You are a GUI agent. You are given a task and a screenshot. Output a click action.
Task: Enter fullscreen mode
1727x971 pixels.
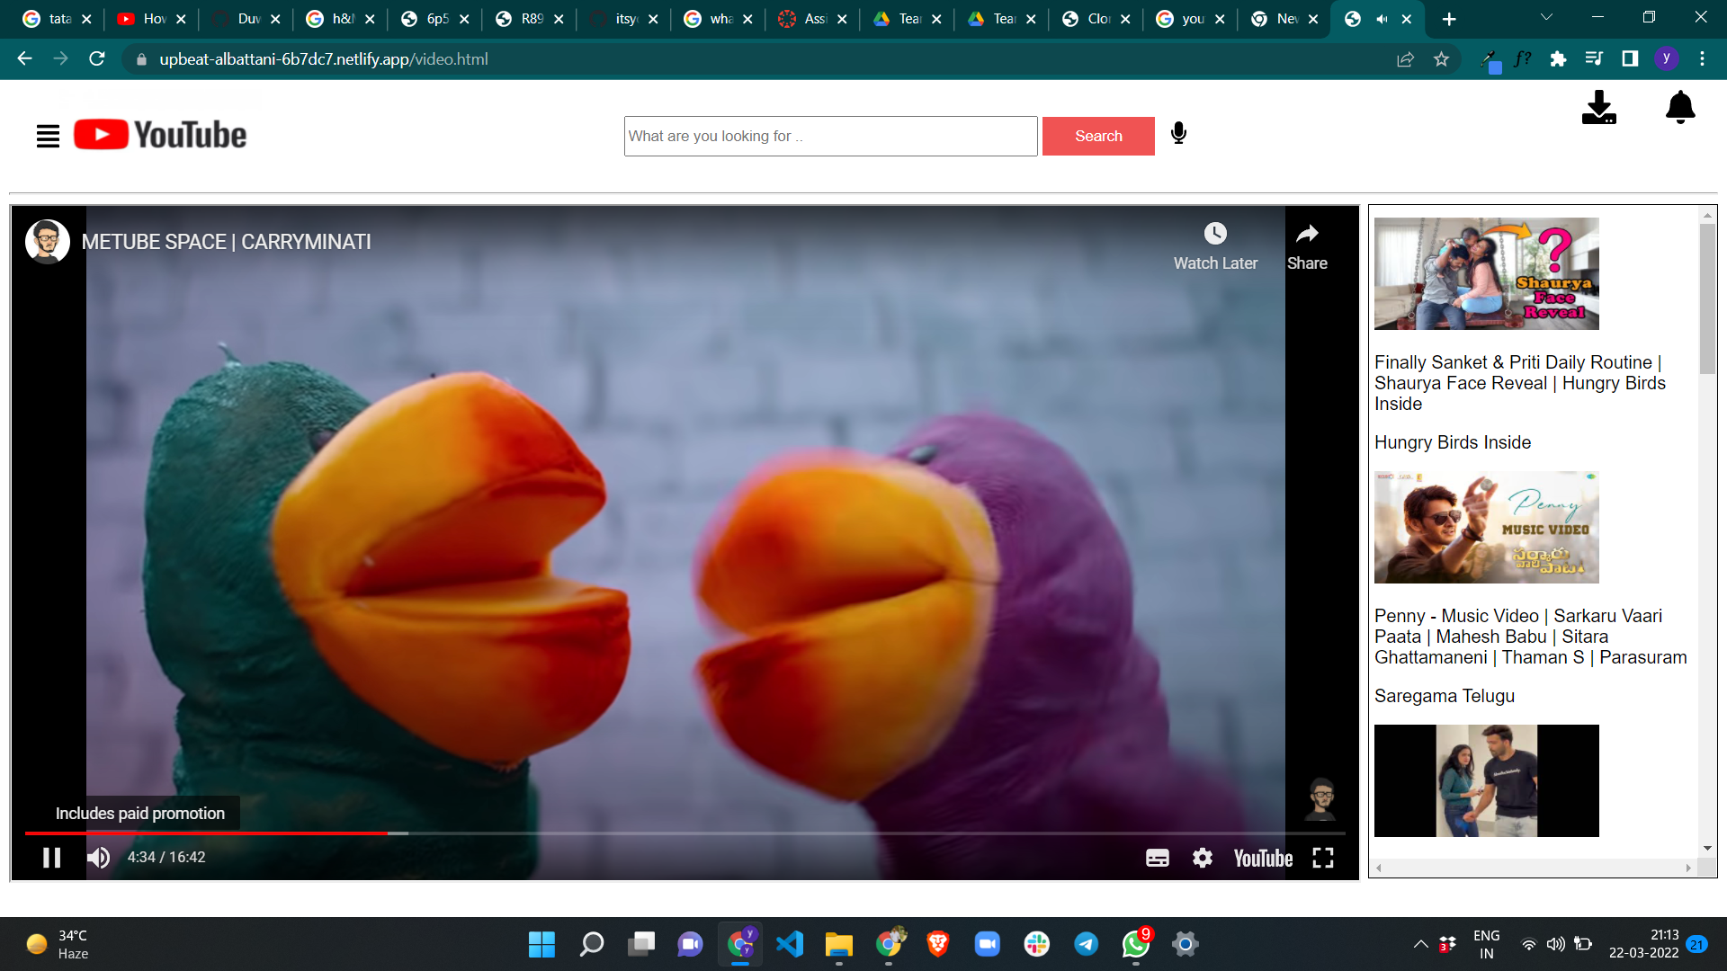pyautogui.click(x=1322, y=858)
